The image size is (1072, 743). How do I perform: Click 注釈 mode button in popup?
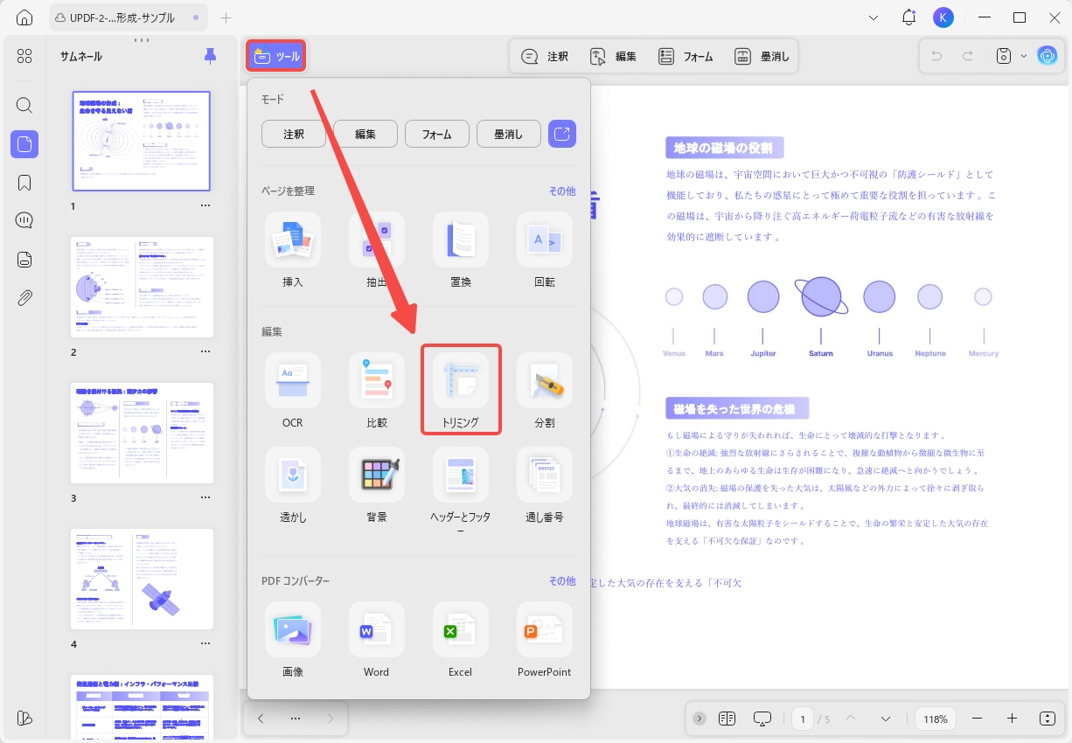294,134
